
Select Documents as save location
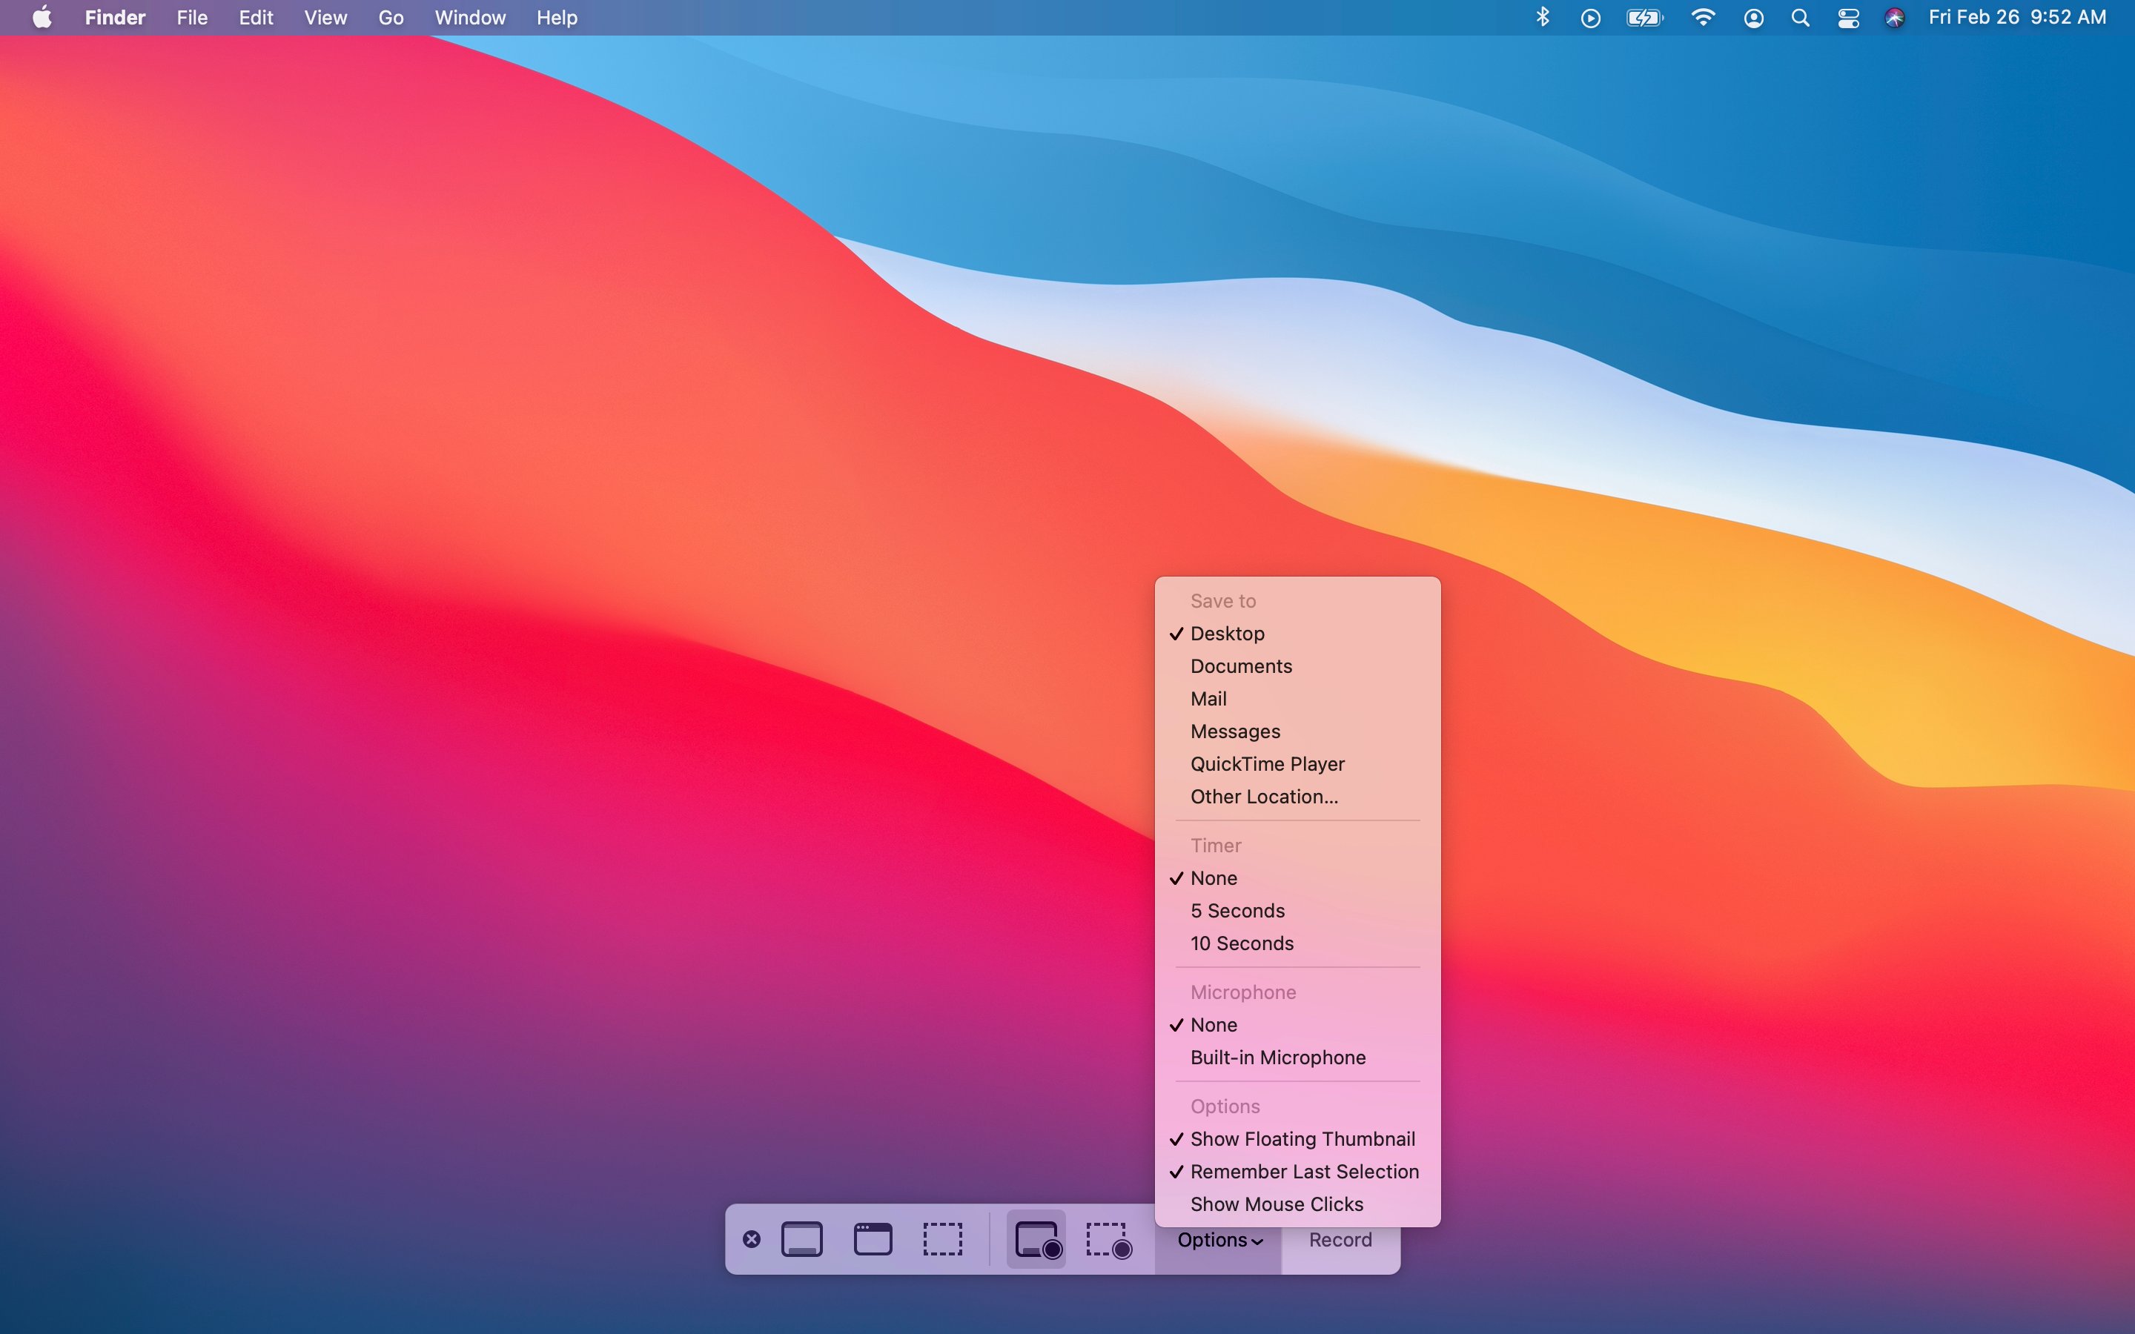point(1240,666)
